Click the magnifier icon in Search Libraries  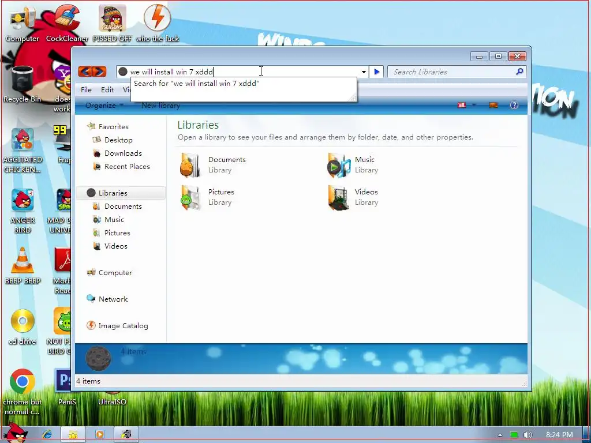click(519, 71)
